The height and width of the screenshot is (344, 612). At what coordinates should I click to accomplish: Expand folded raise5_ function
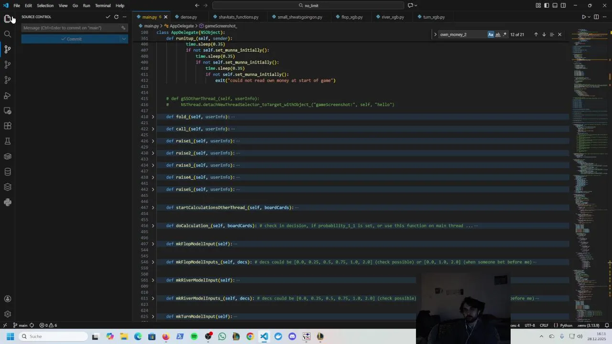(x=153, y=189)
